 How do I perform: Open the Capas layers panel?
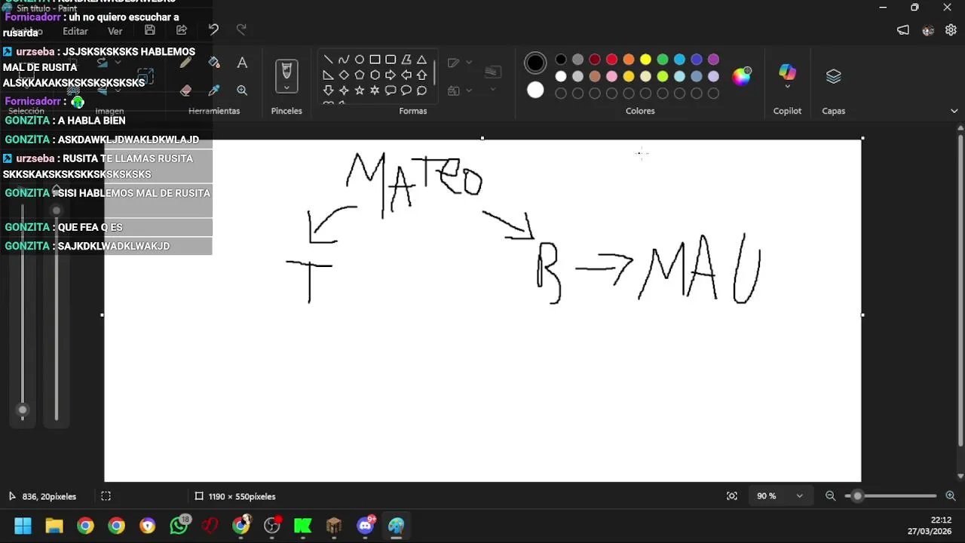(x=833, y=76)
